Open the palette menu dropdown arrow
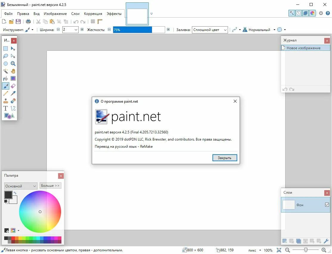 coord(18,230)
